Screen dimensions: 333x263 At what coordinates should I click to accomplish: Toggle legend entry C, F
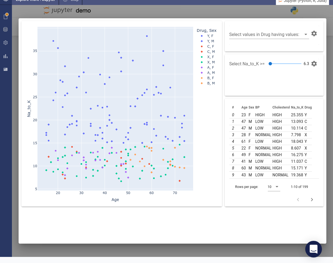click(207, 47)
